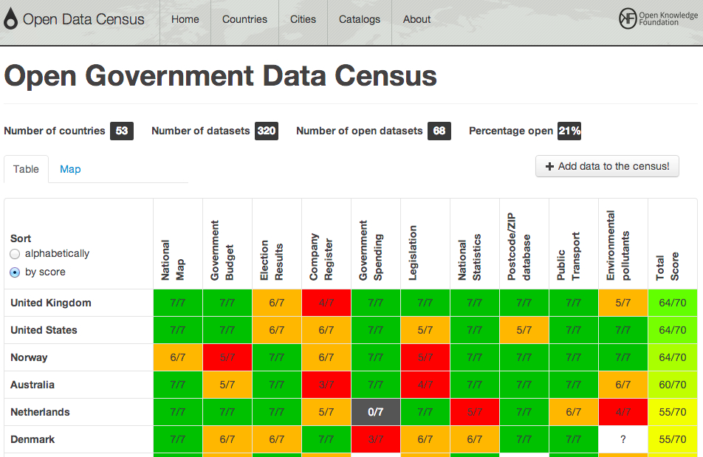703x457 pixels.
Task: Select the Denmark row label
Action: tap(32, 439)
